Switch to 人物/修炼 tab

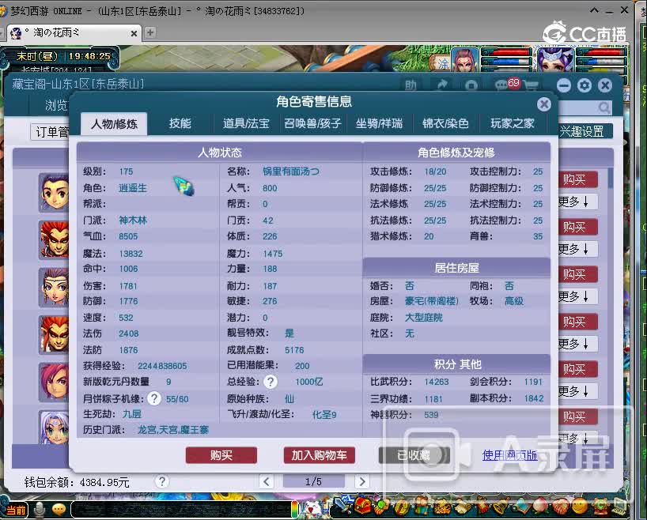pyautogui.click(x=114, y=124)
